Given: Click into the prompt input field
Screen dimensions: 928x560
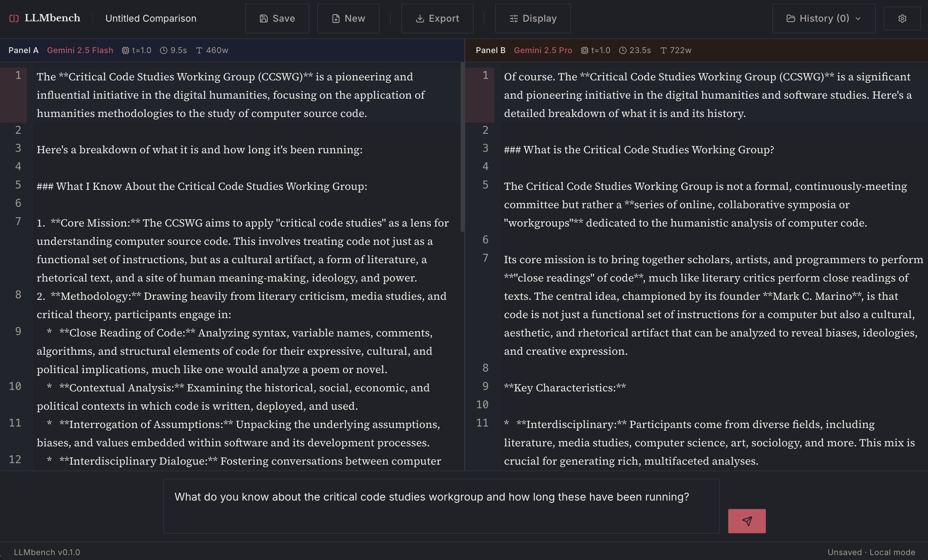Looking at the screenshot, I should 441,506.
